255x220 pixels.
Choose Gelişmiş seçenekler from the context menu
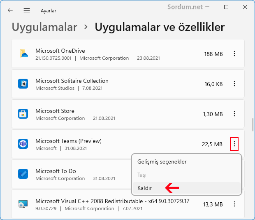pyautogui.click(x=186, y=161)
